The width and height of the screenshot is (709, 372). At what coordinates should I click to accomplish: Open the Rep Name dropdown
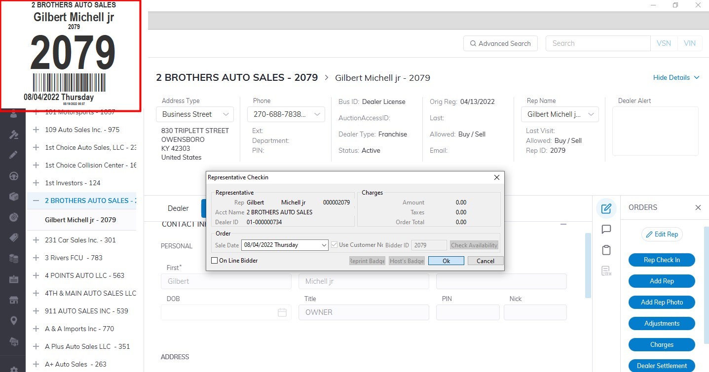[x=591, y=114]
